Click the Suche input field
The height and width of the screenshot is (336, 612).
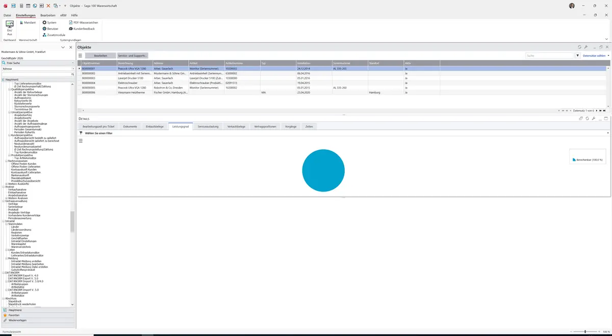point(550,55)
